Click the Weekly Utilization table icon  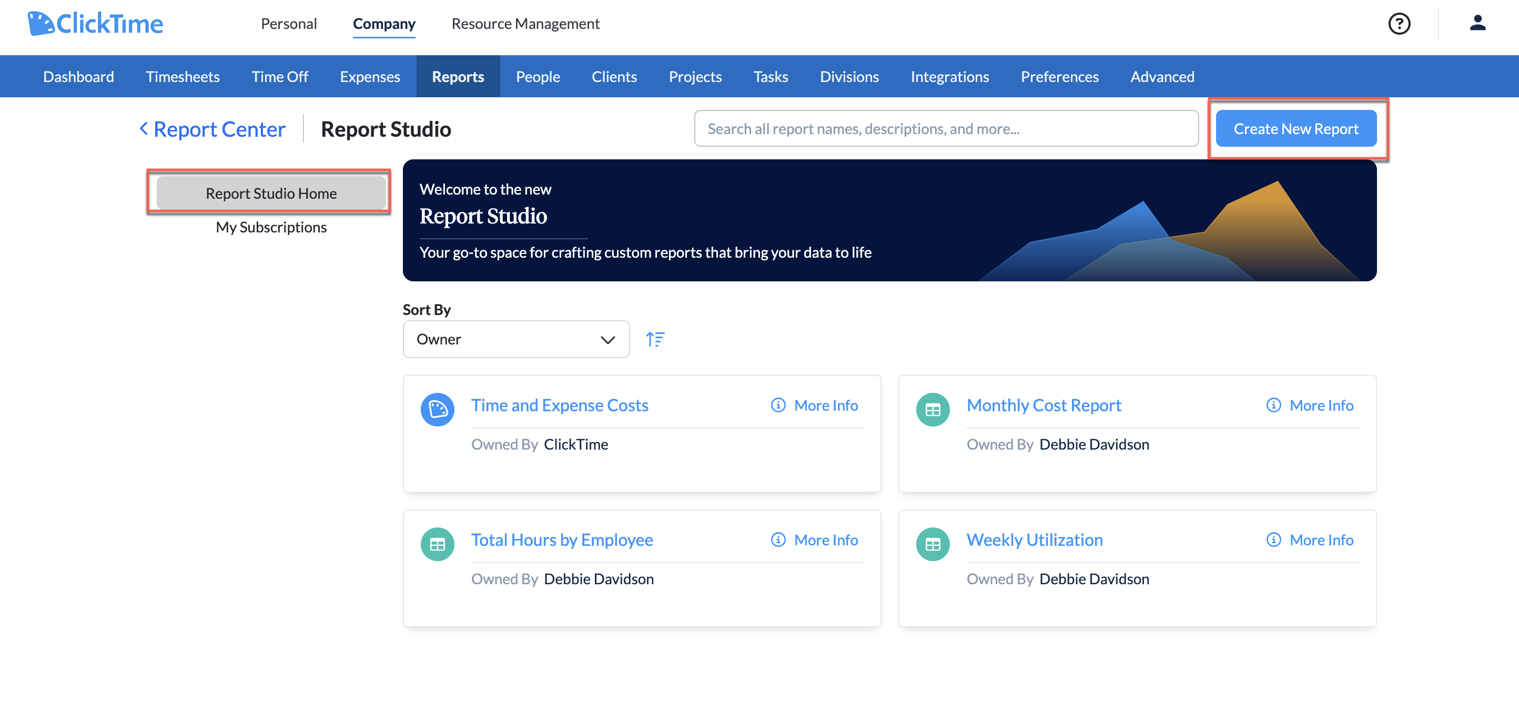pos(933,544)
